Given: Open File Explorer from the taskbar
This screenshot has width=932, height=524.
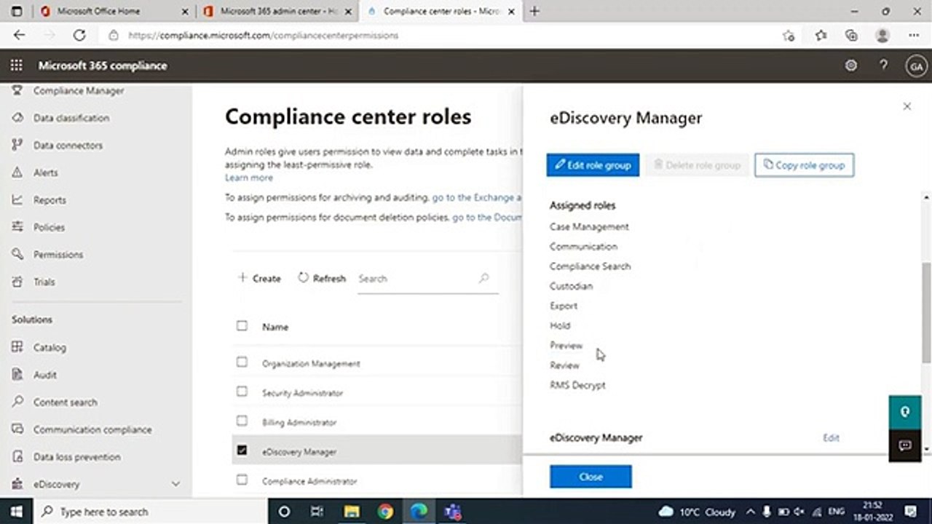Looking at the screenshot, I should (x=352, y=512).
